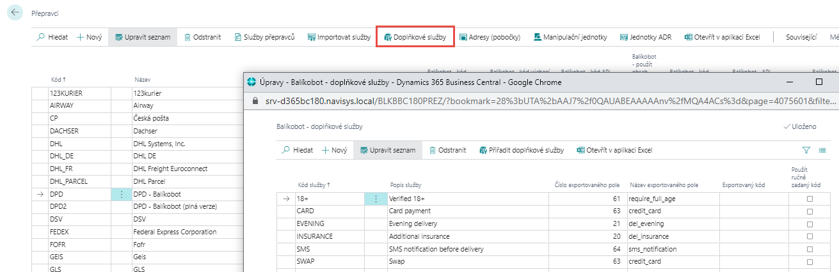The width and height of the screenshot is (839, 272).
Task: Open row options menu for 18+ service
Action: coord(376,199)
